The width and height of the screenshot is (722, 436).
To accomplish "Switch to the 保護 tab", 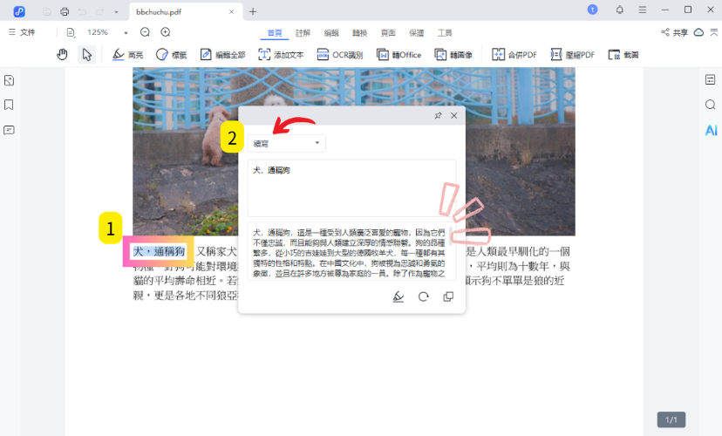I will click(416, 32).
